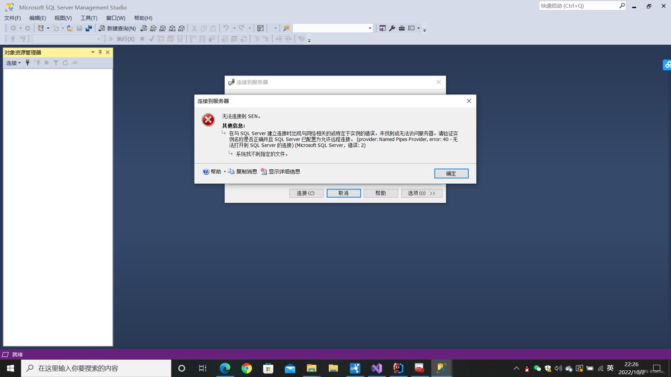The height and width of the screenshot is (377, 671).
Task: Show hidden system tray icons chevron
Action: (516, 369)
